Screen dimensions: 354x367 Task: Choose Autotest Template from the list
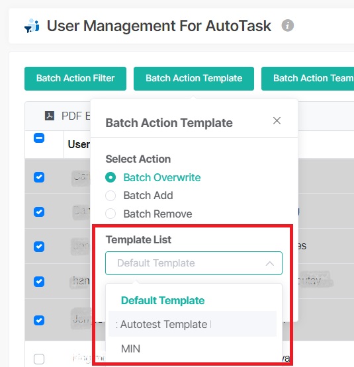[x=193, y=324]
